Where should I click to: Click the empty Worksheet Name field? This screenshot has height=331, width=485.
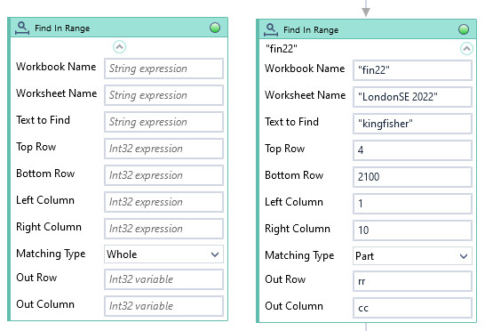163,95
